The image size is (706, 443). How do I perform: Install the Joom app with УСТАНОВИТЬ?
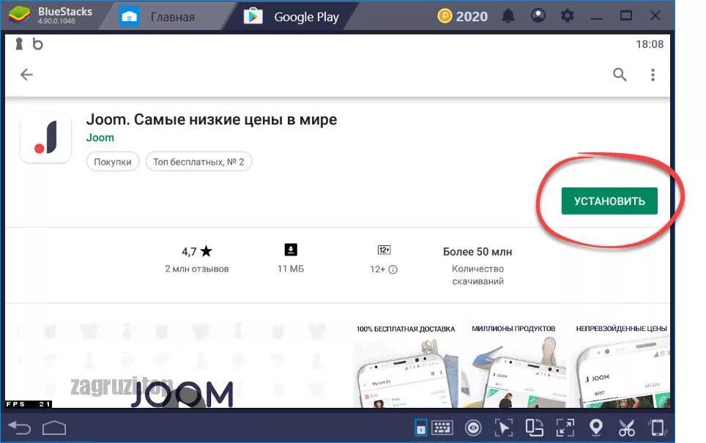(x=609, y=201)
